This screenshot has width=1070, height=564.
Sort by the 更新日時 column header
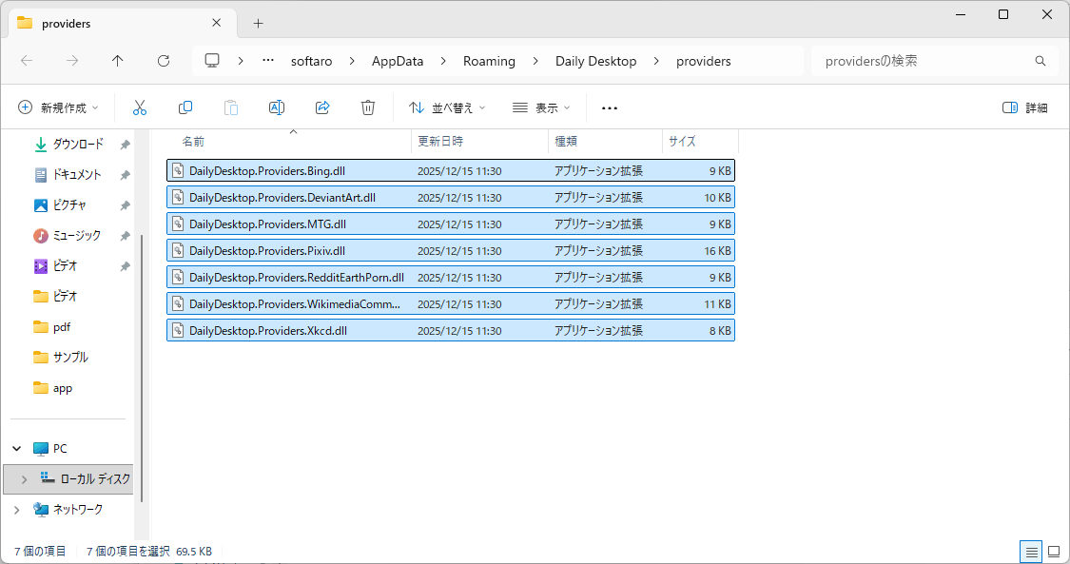coord(440,141)
